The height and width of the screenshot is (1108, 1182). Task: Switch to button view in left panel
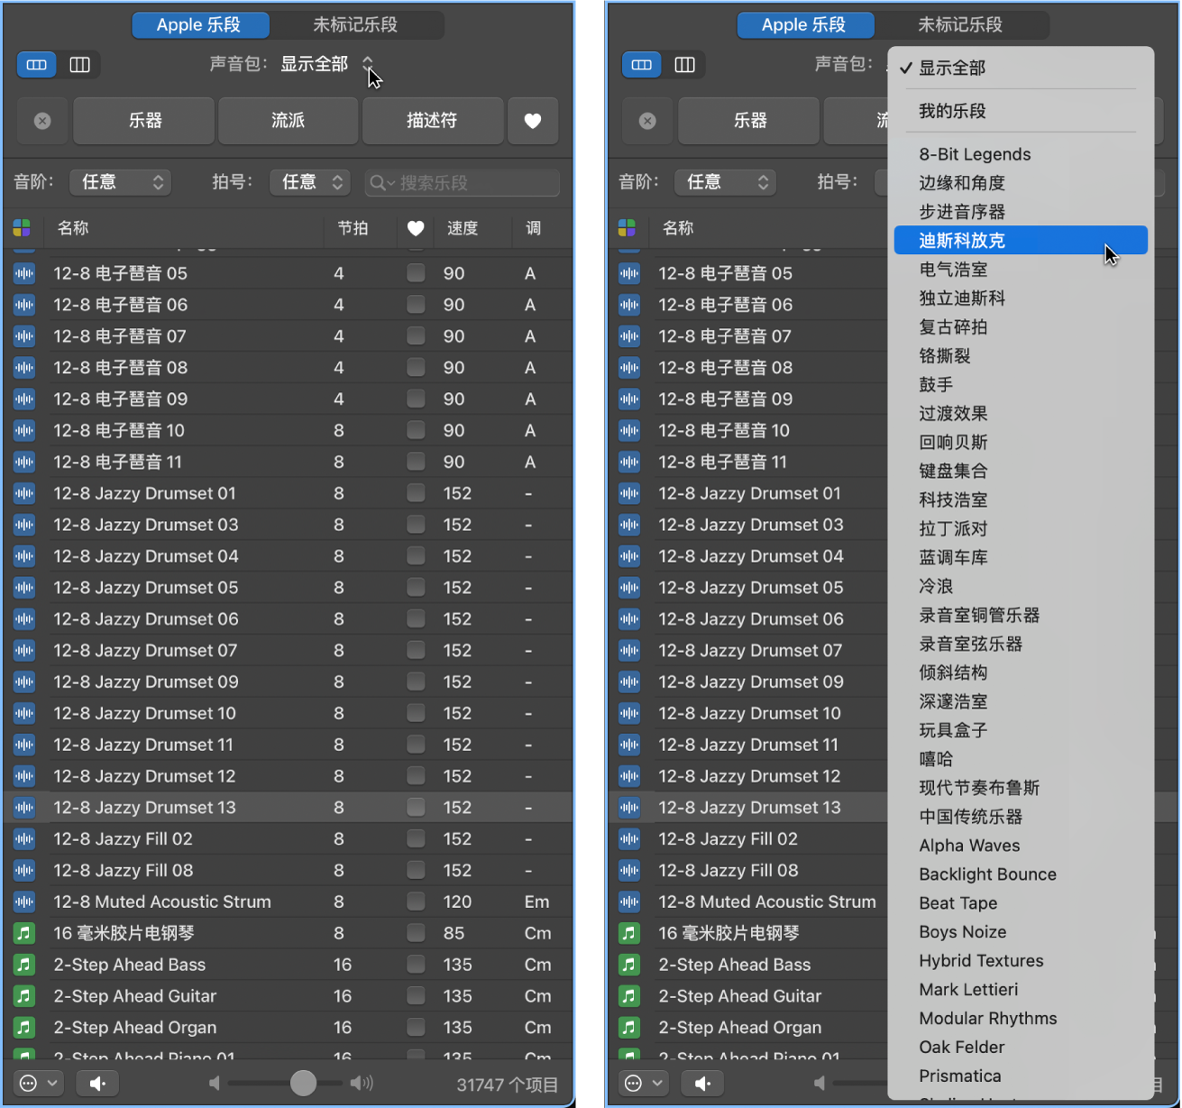click(37, 64)
